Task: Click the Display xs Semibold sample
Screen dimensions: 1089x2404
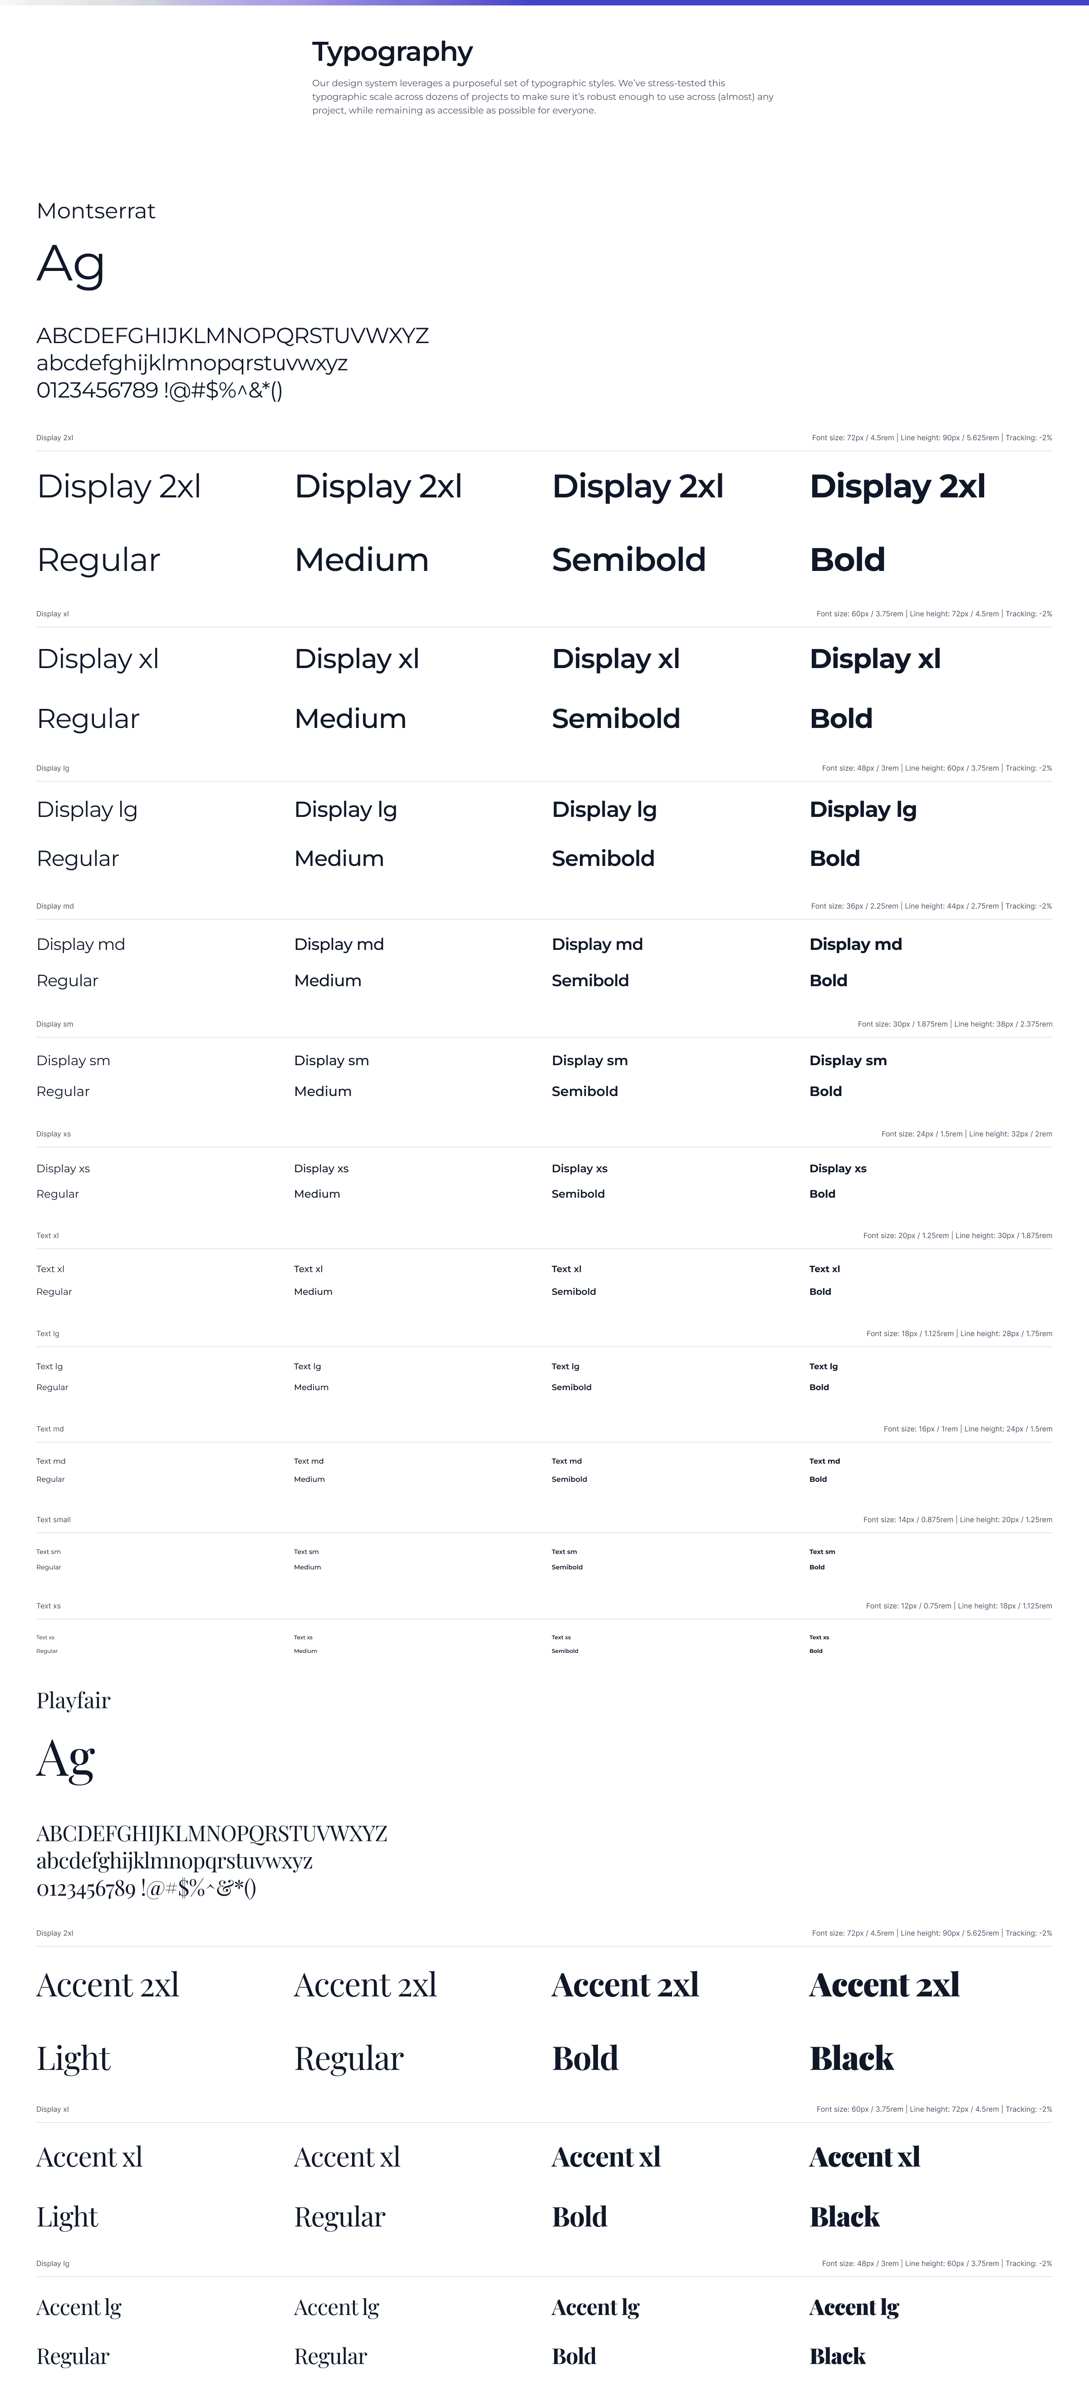Action: pyautogui.click(x=579, y=1180)
